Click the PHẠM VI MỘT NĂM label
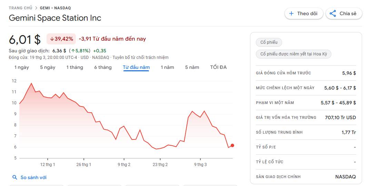The image size is (370, 186). point(275,103)
